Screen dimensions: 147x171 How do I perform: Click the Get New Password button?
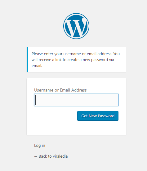point(98,116)
